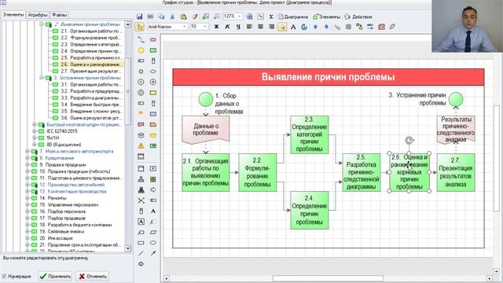Collapse the '2. Выявление причин проблемы' tree node

tap(42, 24)
